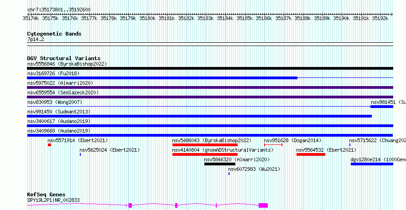The width and height of the screenshot is (406, 210).
Task: Open the nsv5571914 (Ebert2021) label
Action: 78,140
